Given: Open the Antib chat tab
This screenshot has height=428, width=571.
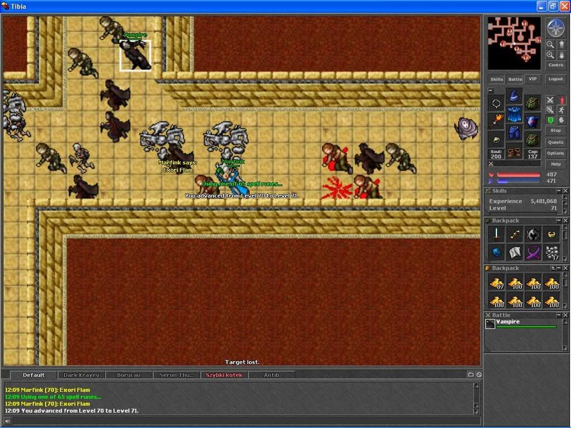Looking at the screenshot, I should click(272, 375).
